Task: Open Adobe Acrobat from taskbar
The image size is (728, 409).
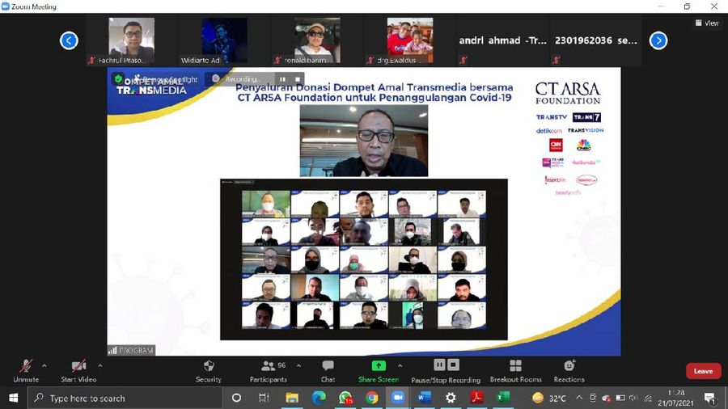Action: tap(476, 398)
